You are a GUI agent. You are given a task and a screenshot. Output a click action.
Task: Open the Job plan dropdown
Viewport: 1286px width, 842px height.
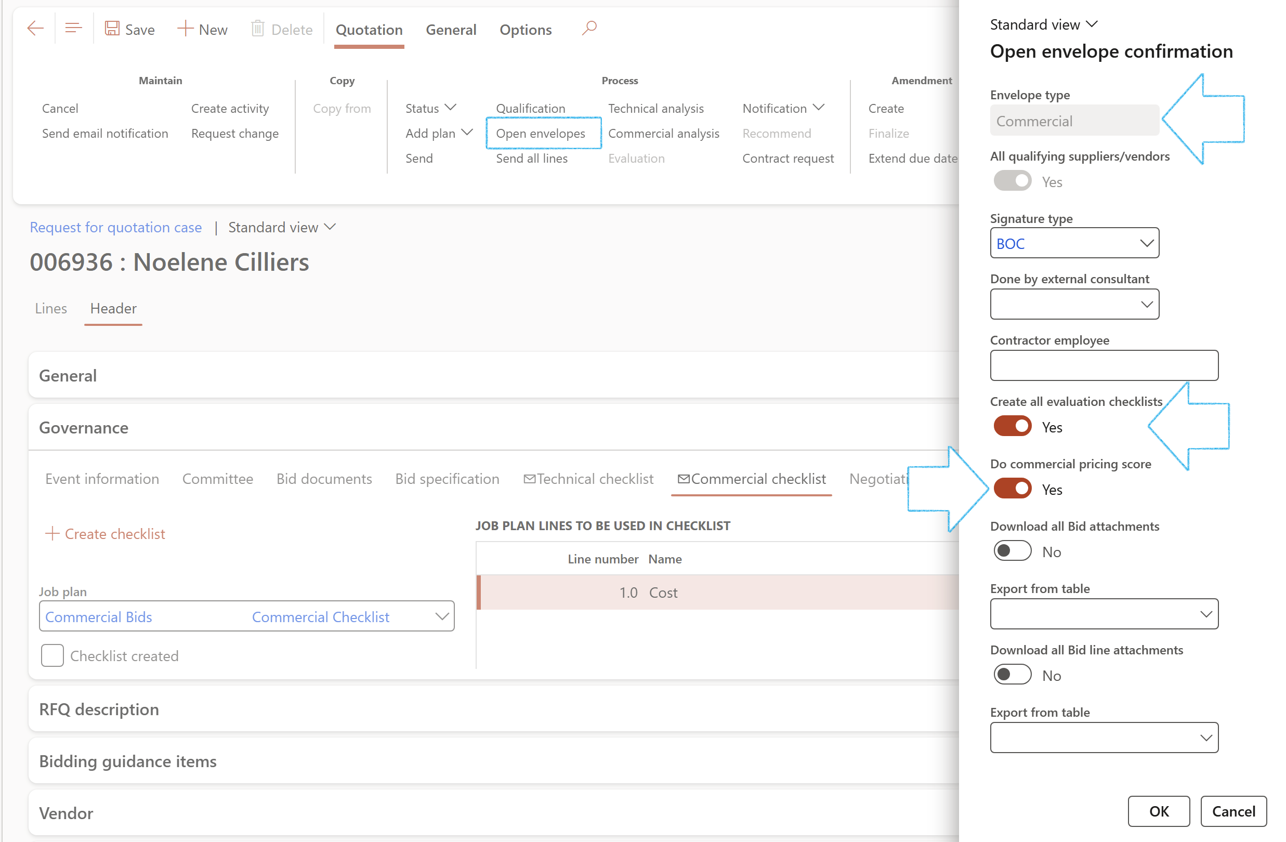[x=441, y=616]
